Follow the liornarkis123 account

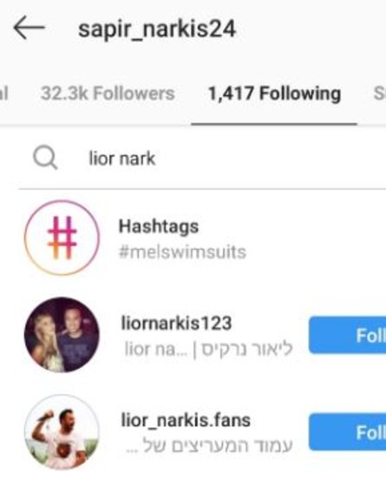347,335
